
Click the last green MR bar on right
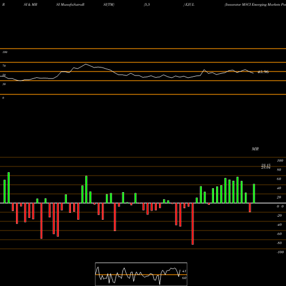point(254,193)
